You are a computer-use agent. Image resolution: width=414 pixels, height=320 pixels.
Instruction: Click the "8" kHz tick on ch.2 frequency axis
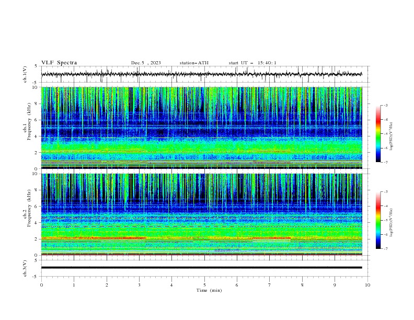coord(37,190)
